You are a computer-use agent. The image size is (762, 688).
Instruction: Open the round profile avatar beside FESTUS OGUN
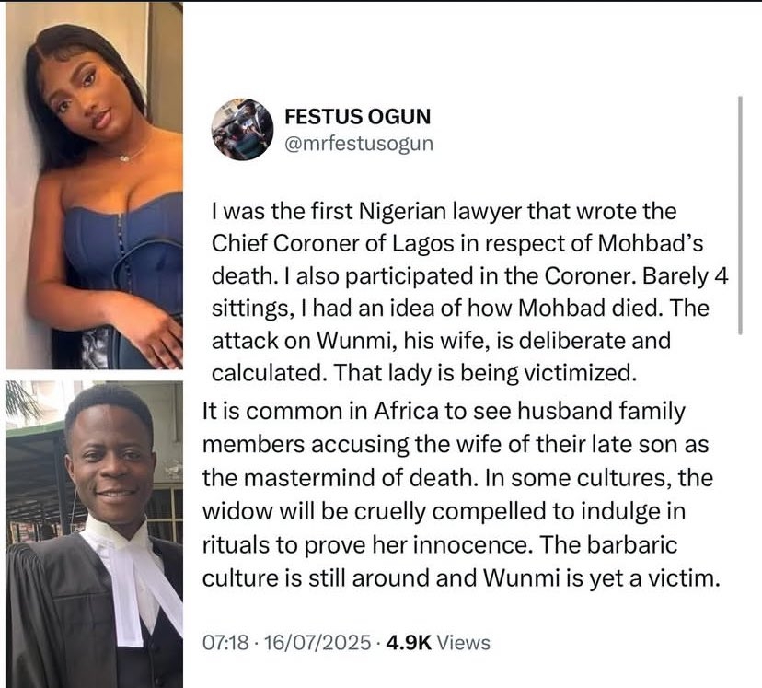242,130
